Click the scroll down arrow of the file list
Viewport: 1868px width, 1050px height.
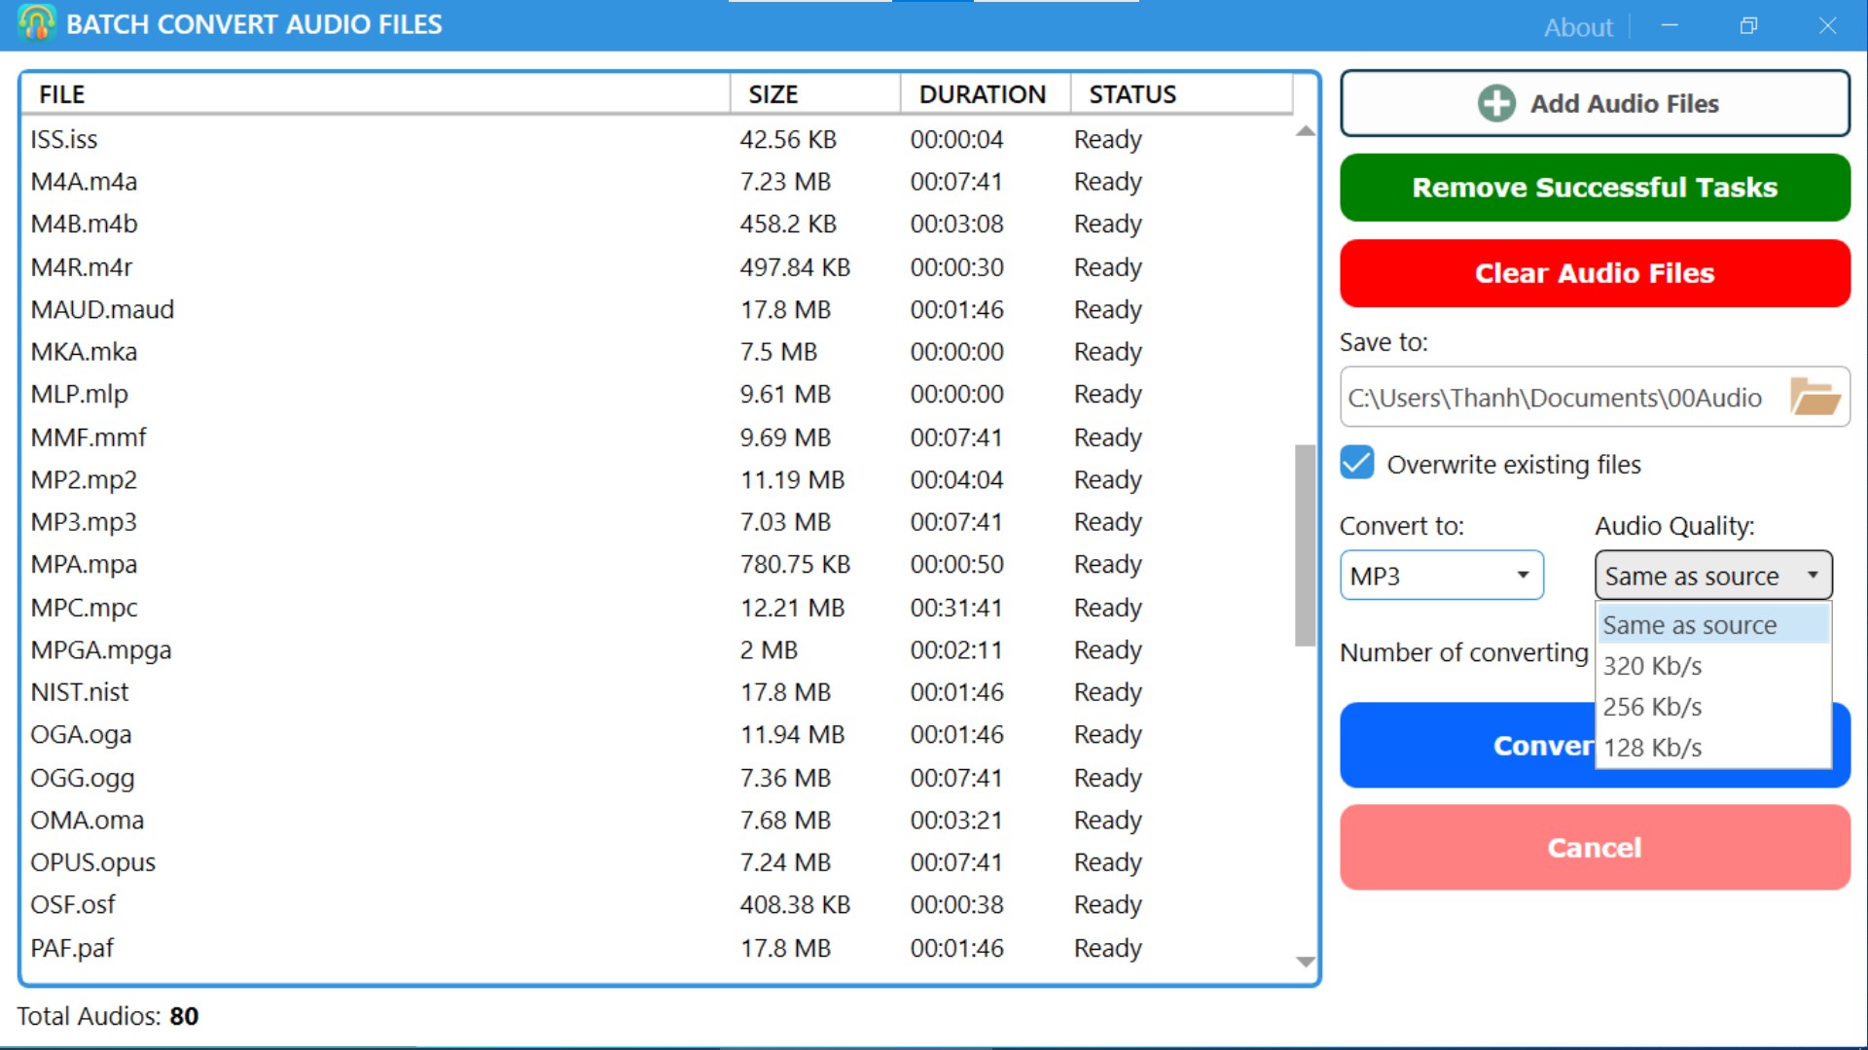(x=1306, y=962)
